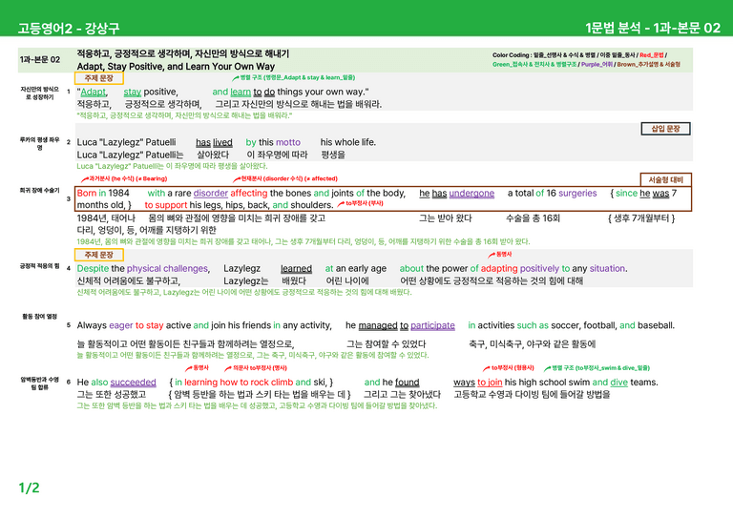Viewport: 733px width, 518px height.
Task: Click the underlined verb "found" in sentence 6
Action: click(408, 383)
